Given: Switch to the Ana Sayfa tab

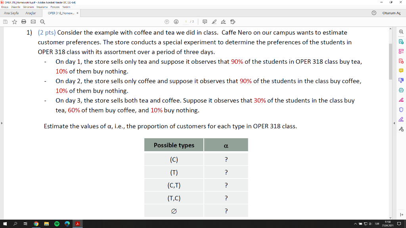Looking at the screenshot, I should (11, 13).
